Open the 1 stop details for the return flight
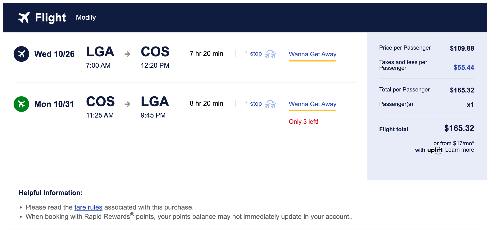 click(253, 104)
